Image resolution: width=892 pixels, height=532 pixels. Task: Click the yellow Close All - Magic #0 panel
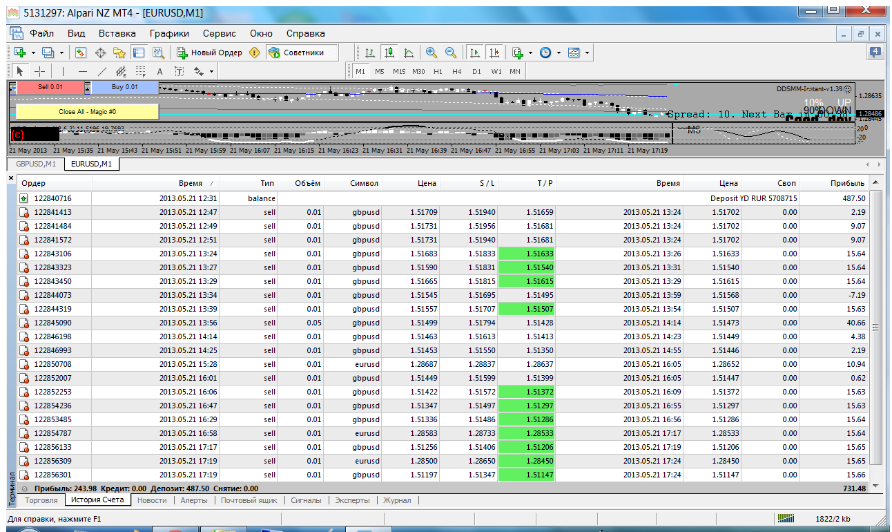[x=87, y=111]
